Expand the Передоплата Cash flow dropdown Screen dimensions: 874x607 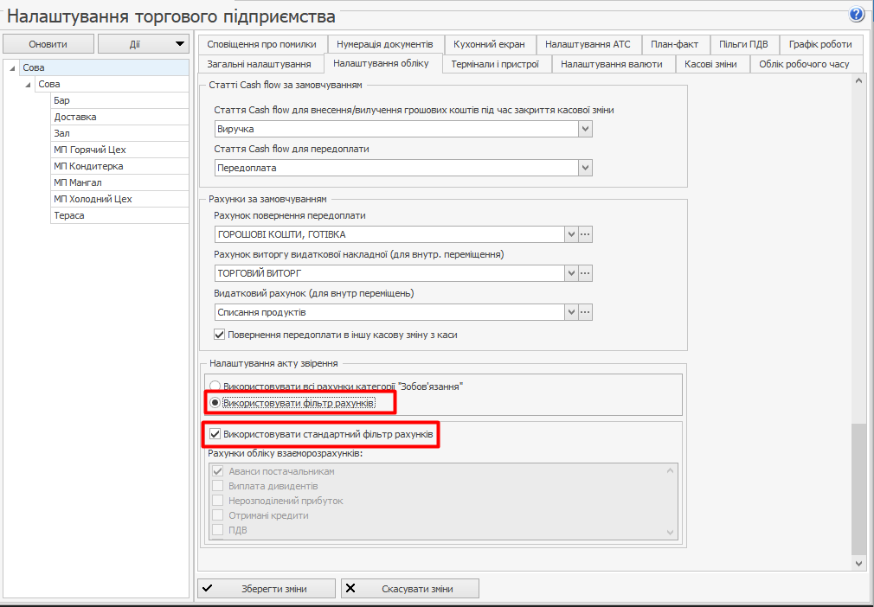586,168
